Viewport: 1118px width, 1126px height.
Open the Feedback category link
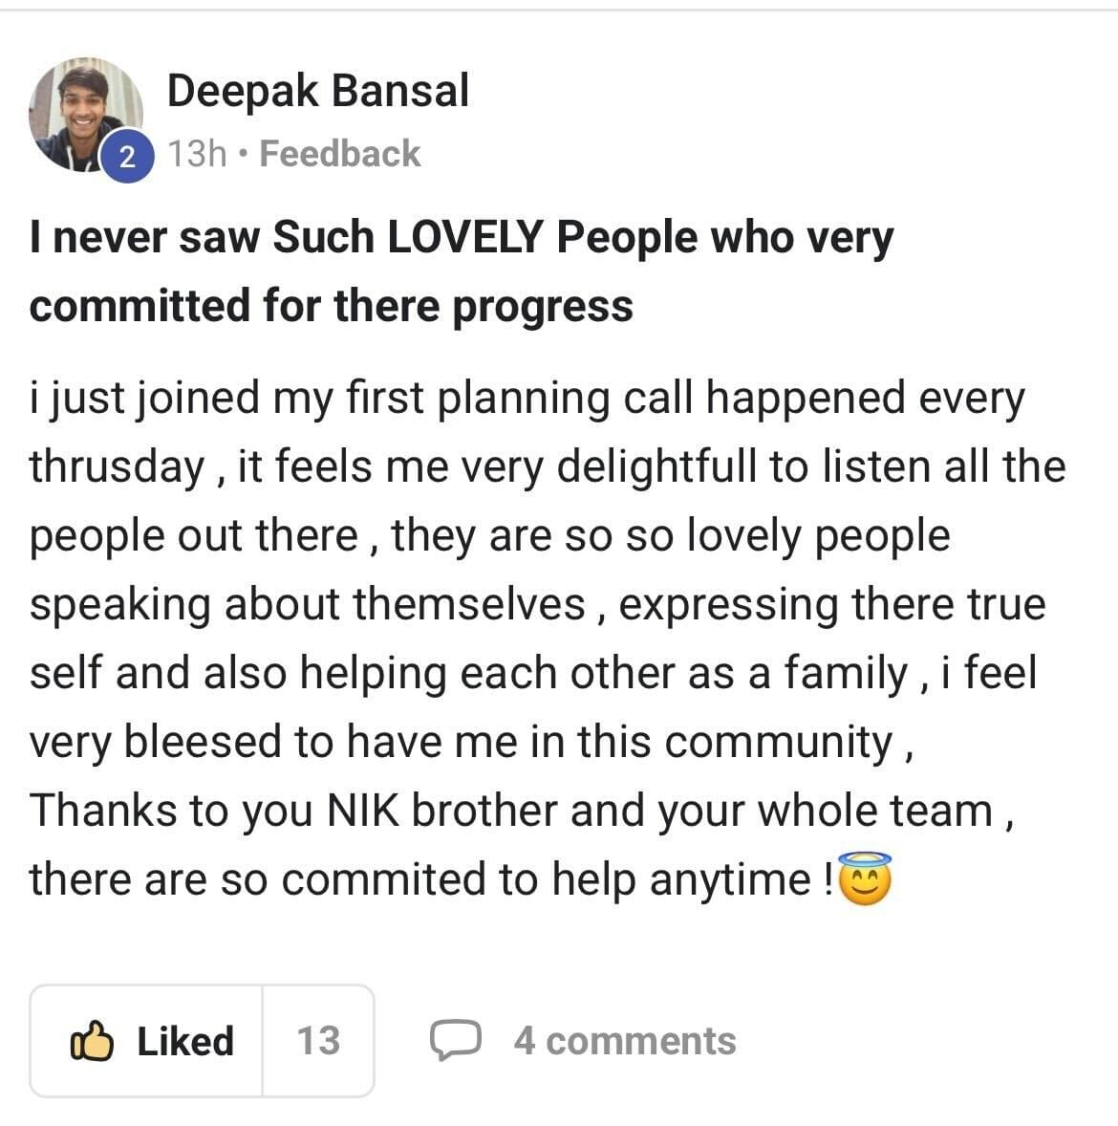pyautogui.click(x=340, y=154)
